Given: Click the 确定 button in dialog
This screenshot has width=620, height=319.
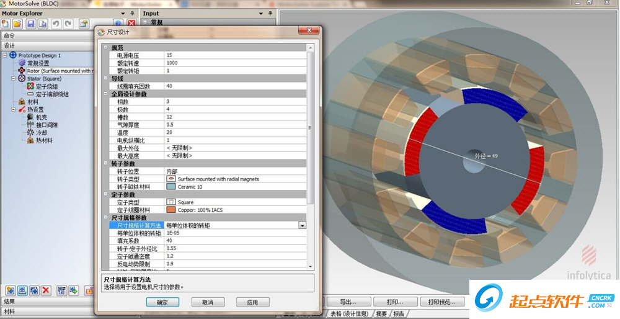Looking at the screenshot, I should [x=162, y=302].
